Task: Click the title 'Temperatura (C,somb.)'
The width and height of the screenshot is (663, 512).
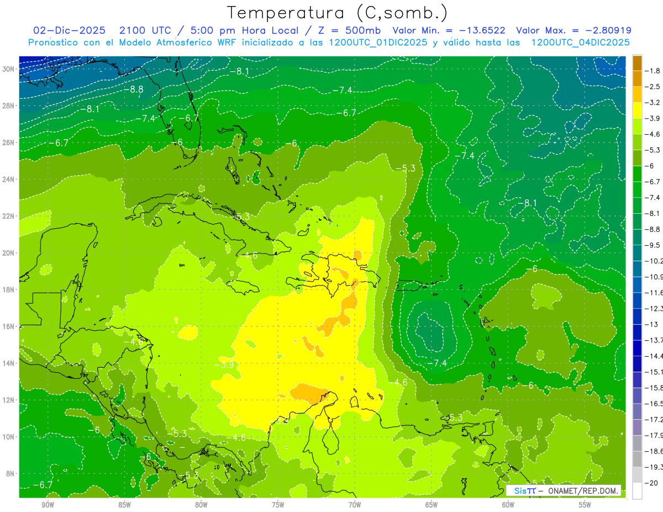Action: [x=338, y=13]
